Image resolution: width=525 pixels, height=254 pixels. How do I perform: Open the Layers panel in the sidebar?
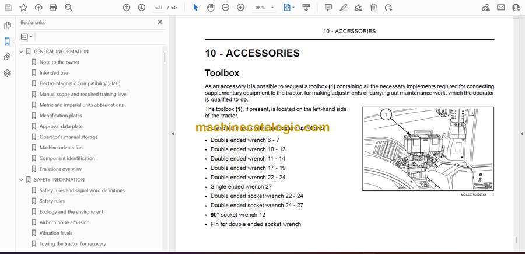coord(7,73)
